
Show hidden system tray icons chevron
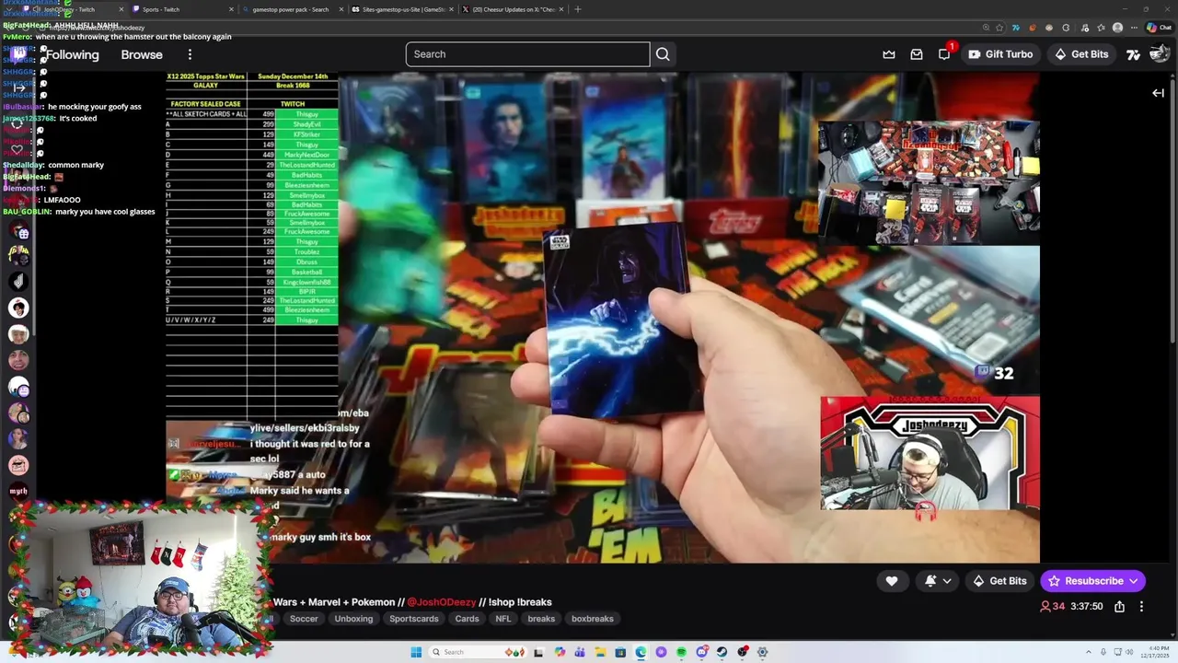(1089, 652)
